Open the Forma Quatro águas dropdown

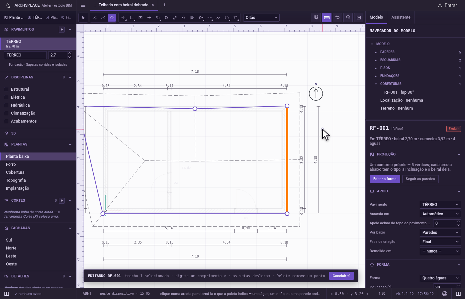[440, 278]
